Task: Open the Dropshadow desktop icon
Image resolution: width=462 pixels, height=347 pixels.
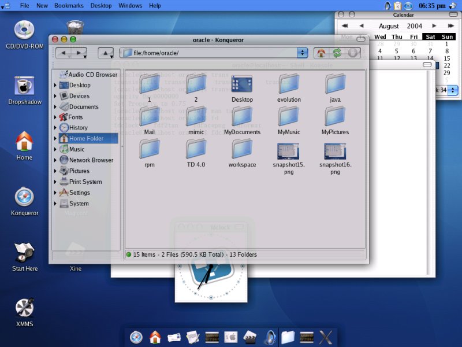Action: [25, 90]
